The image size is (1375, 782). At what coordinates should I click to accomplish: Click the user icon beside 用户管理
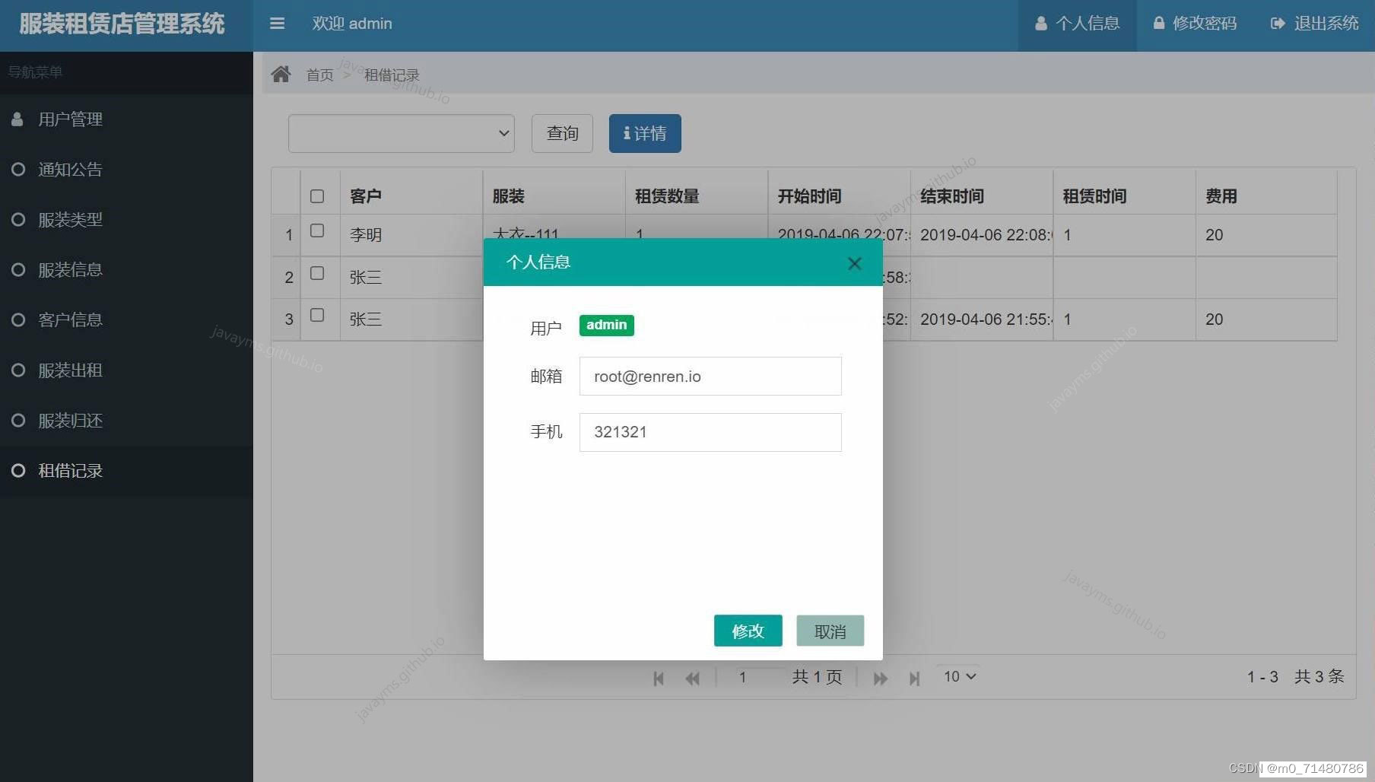[x=17, y=119]
